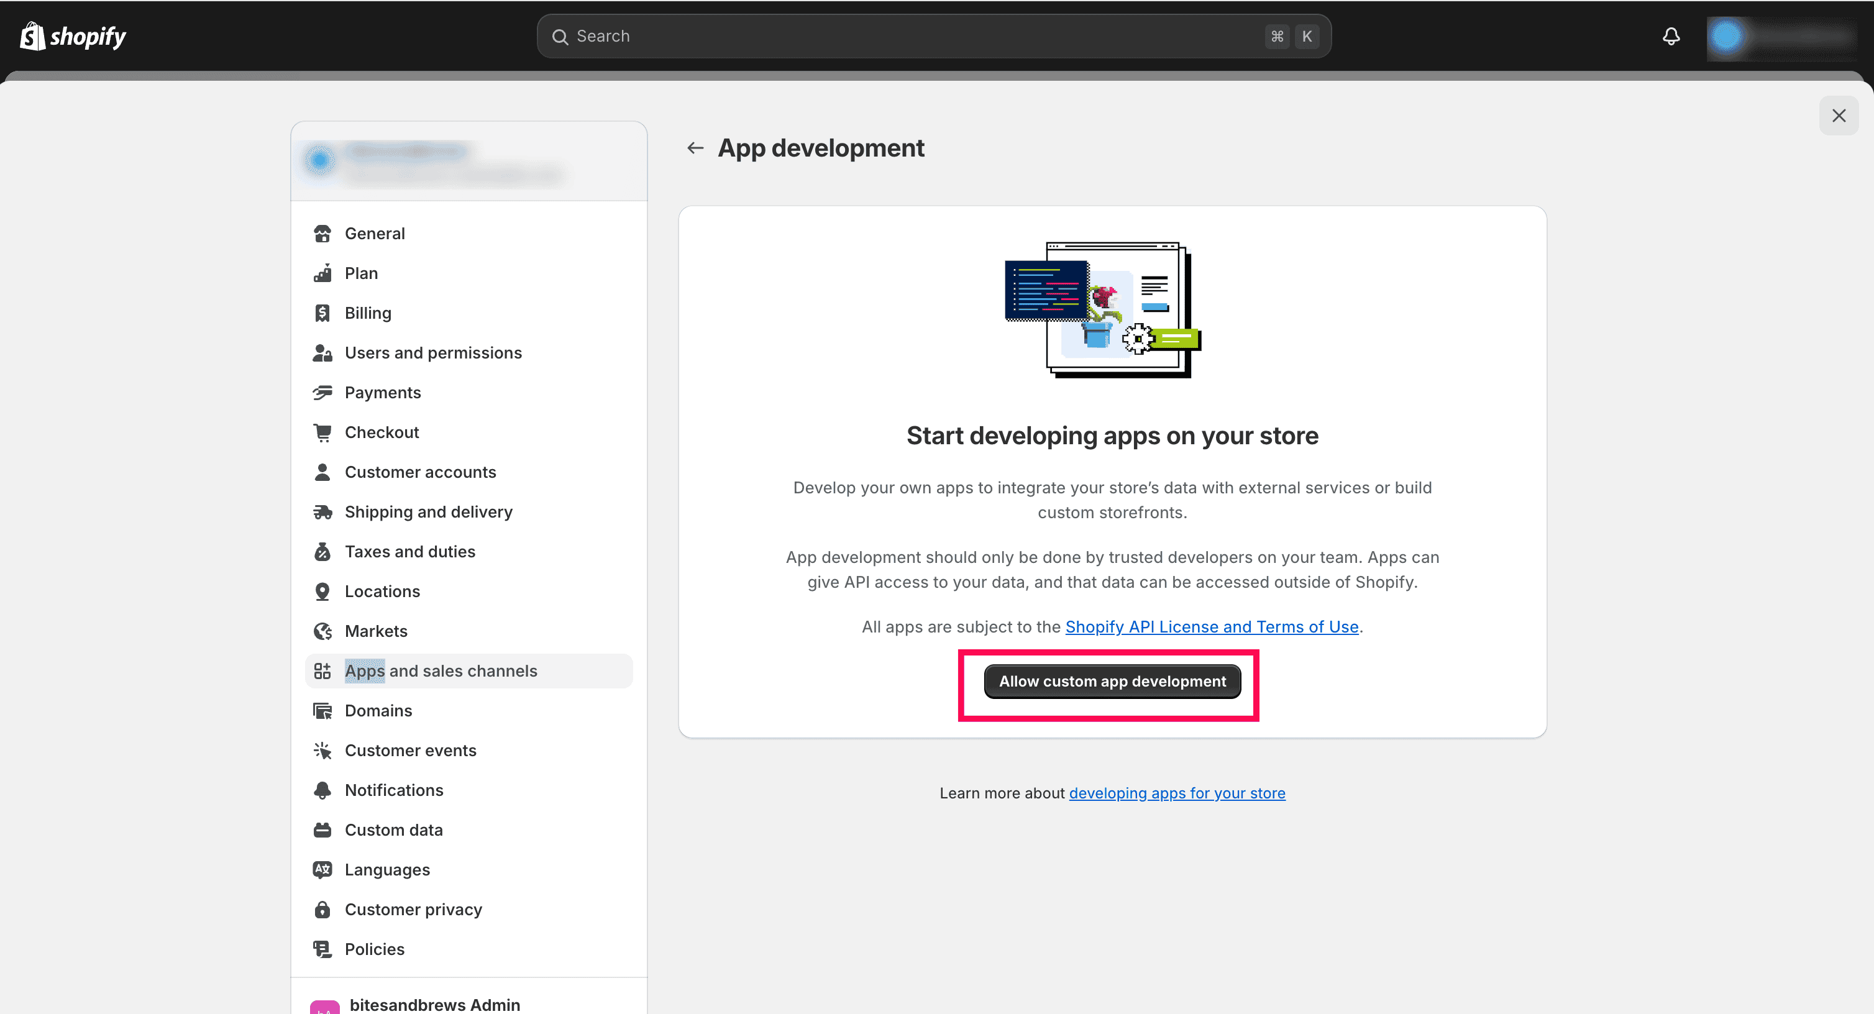Click the Checkout cart icon
The image size is (1874, 1014).
(x=322, y=432)
